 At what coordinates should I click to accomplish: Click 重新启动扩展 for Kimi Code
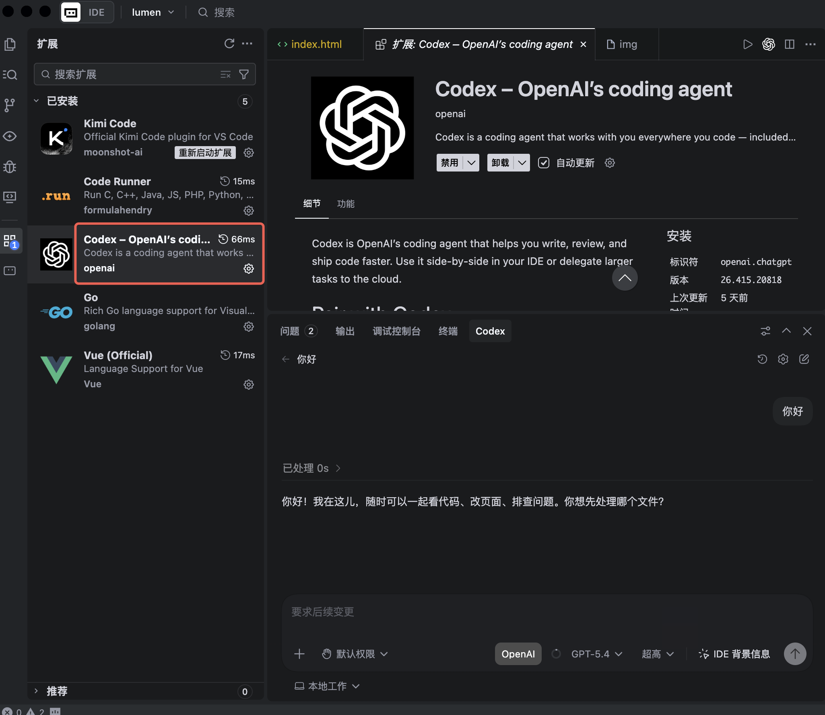click(x=205, y=153)
